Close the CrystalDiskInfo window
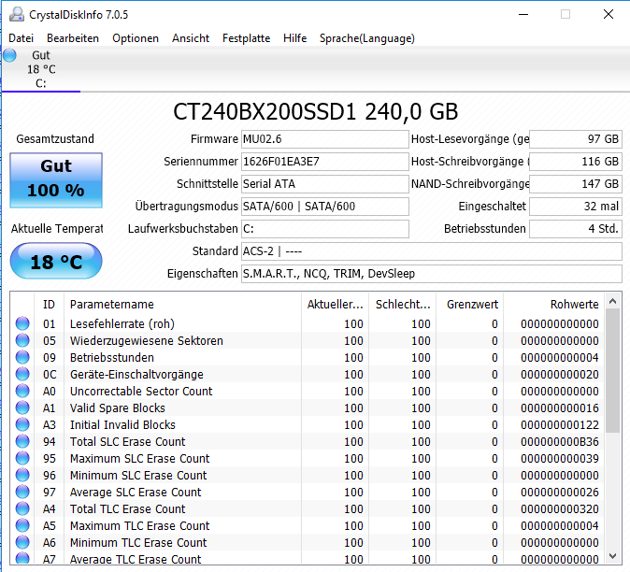This screenshot has width=630, height=572. pyautogui.click(x=609, y=14)
